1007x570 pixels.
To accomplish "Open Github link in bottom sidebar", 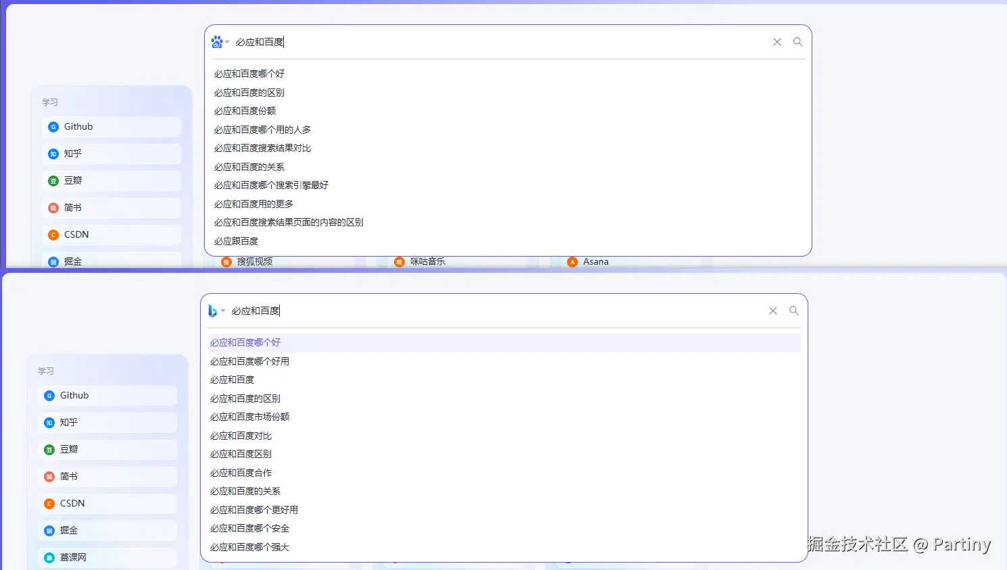I will click(107, 396).
